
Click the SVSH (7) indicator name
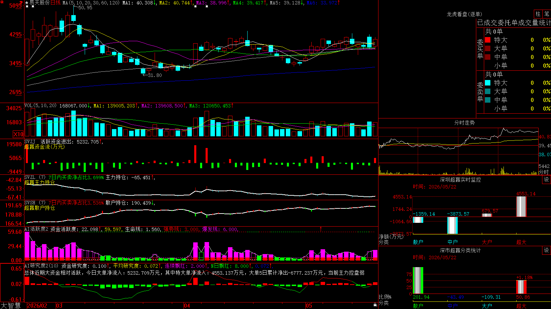tap(35, 203)
